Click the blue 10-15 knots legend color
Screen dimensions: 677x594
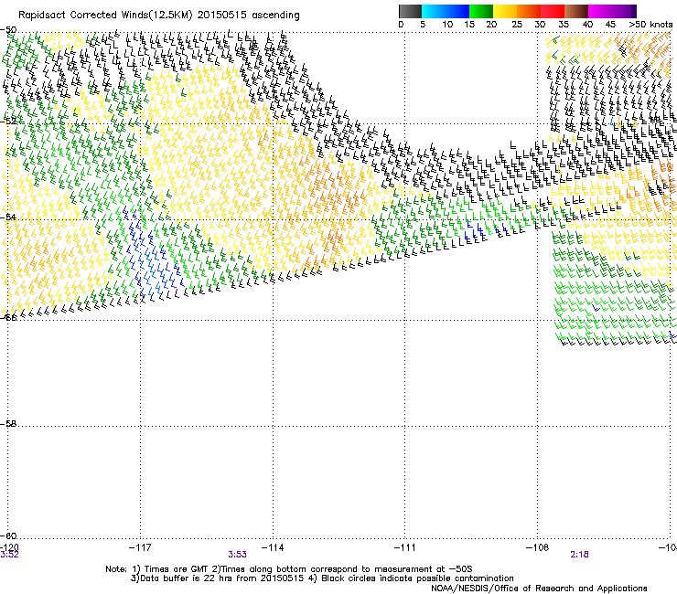tap(457, 11)
